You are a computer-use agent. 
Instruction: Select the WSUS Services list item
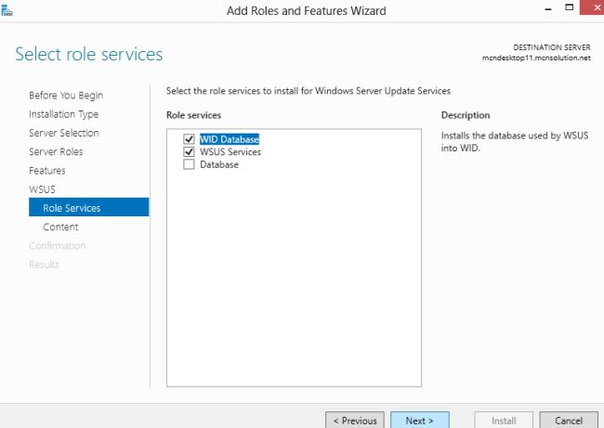pos(230,152)
